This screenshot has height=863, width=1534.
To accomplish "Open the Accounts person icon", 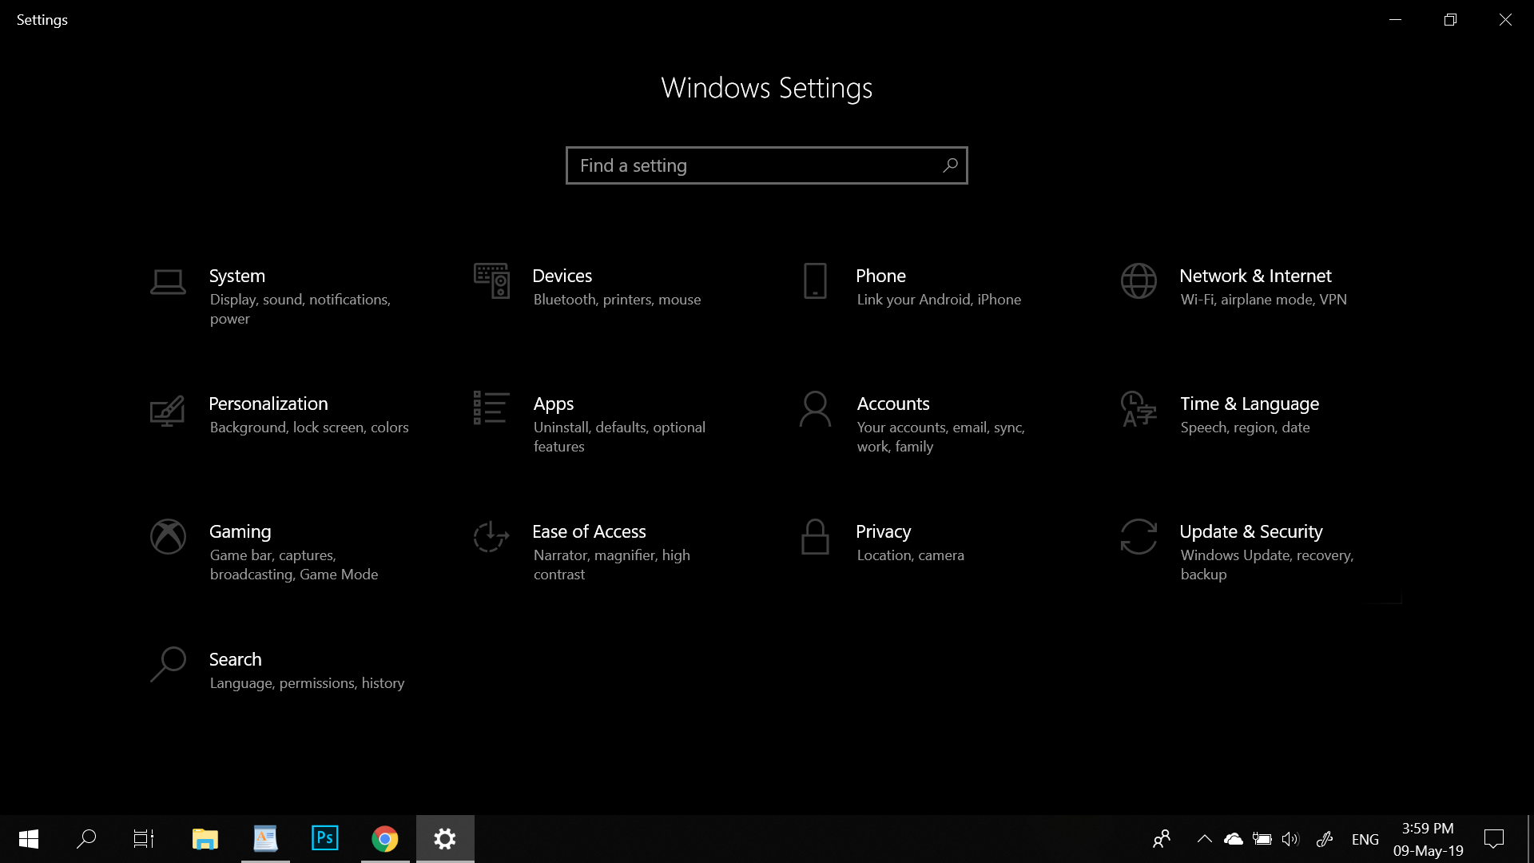I will (x=815, y=408).
